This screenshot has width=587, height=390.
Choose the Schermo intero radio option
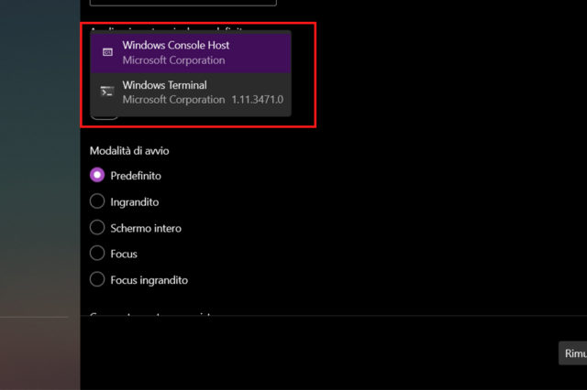pos(97,227)
